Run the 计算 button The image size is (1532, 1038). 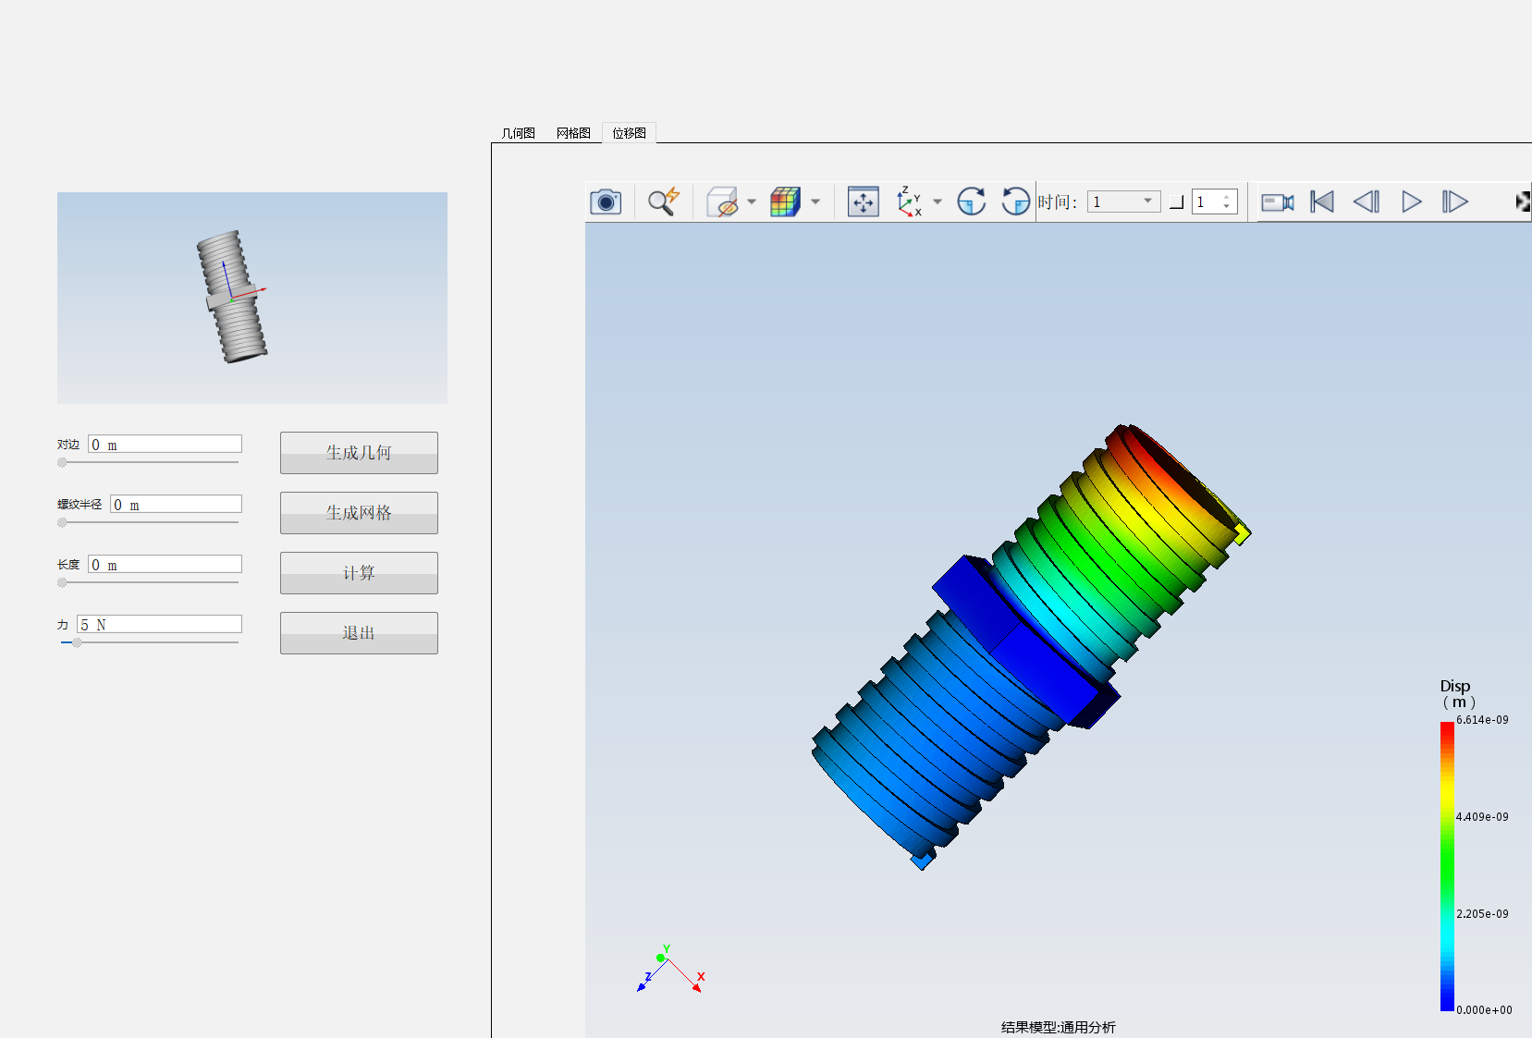pos(359,573)
